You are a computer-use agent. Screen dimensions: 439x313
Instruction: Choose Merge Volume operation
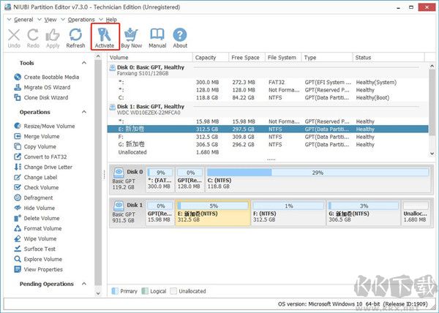click(x=37, y=136)
